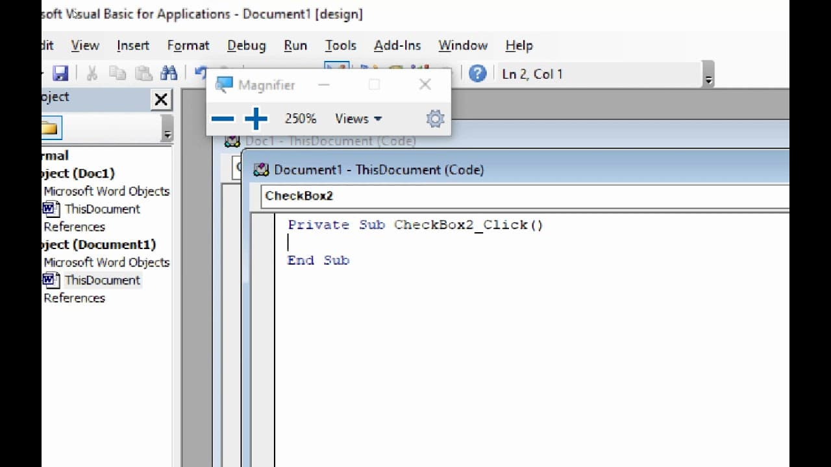Open the Tools menu
Viewport: 831px width, 467px height.
point(341,45)
